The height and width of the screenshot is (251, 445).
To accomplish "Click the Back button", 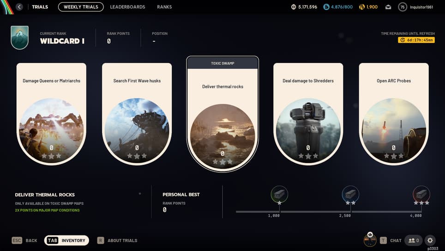I will click(24, 240).
